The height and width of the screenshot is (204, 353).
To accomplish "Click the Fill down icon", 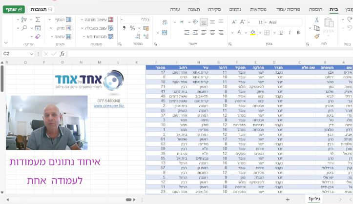I will pyautogui.click(x=38, y=28).
